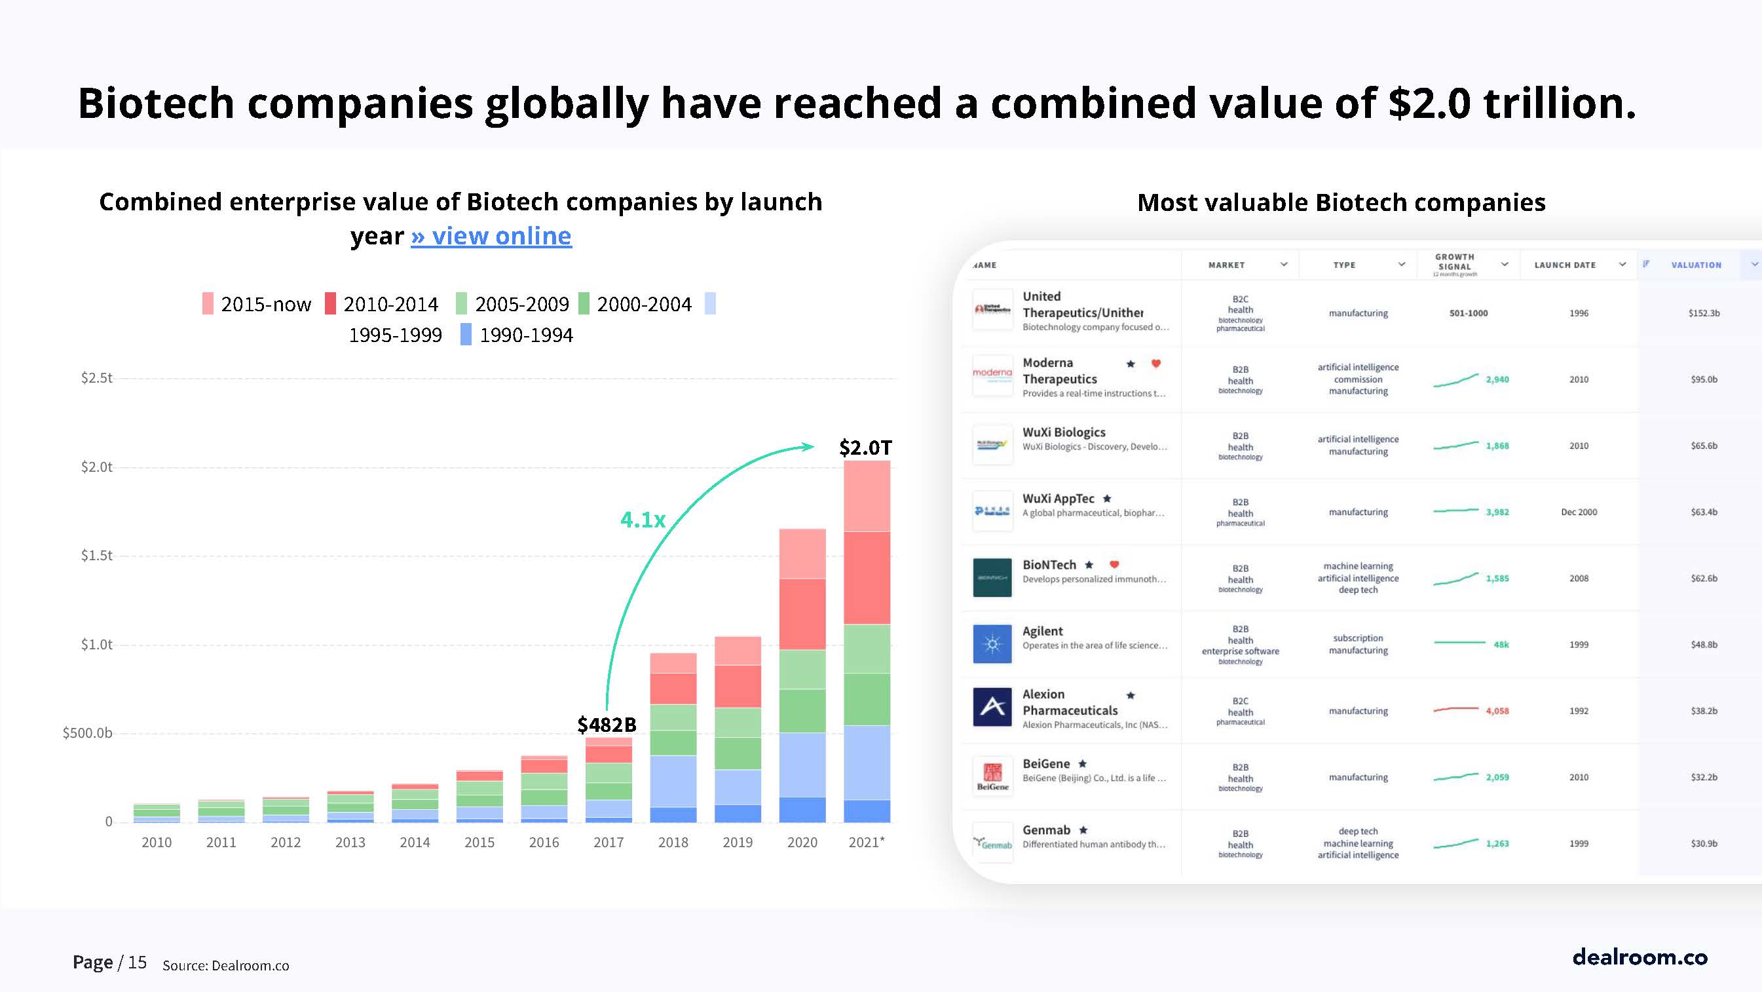Click the $30.9b valuation cell

tap(1704, 843)
